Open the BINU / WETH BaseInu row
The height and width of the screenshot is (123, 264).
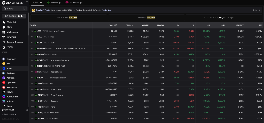coord(146,101)
